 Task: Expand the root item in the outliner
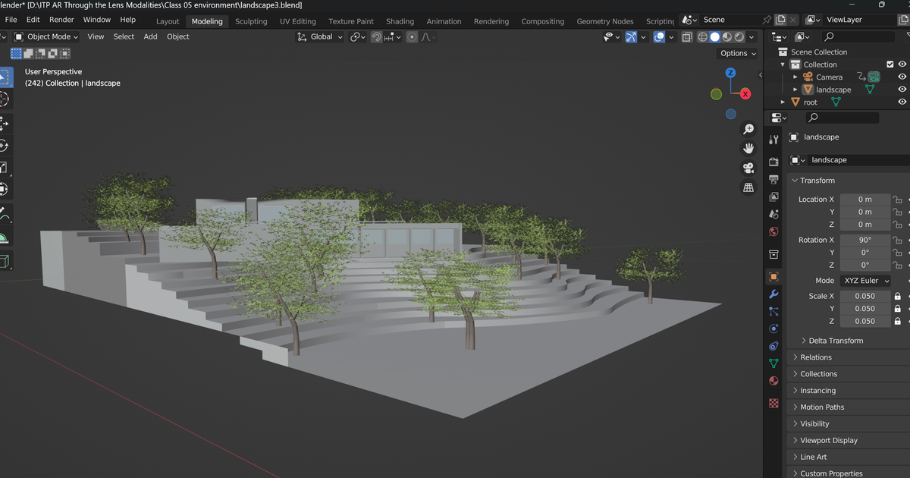tap(783, 102)
